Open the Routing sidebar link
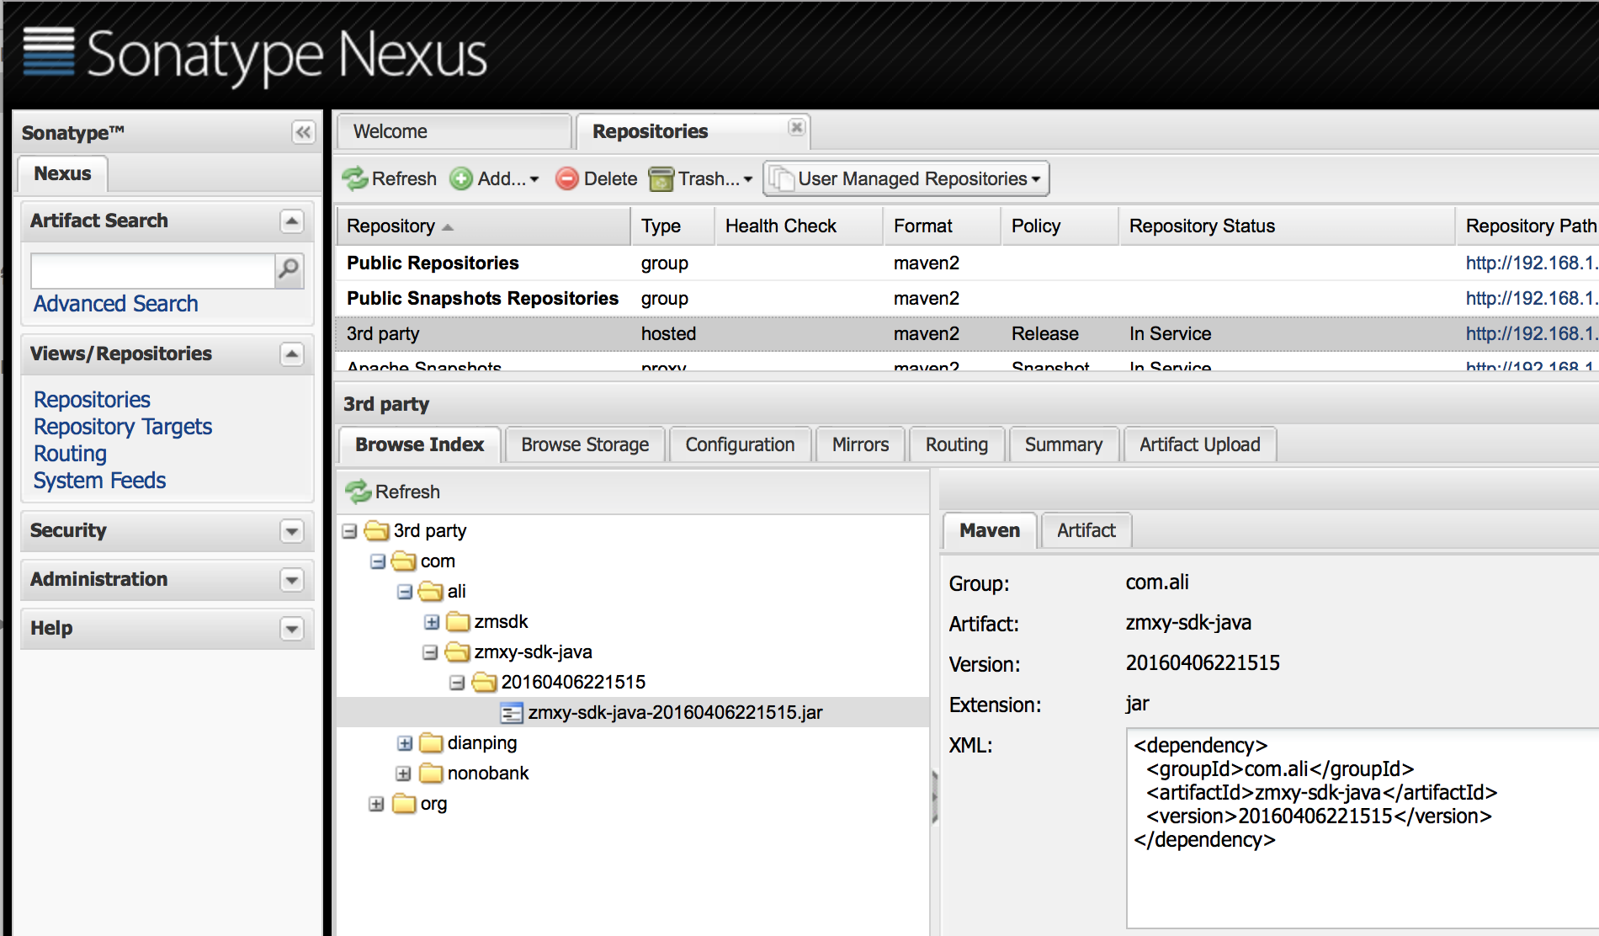Viewport: 1599px width, 936px height. (x=70, y=454)
